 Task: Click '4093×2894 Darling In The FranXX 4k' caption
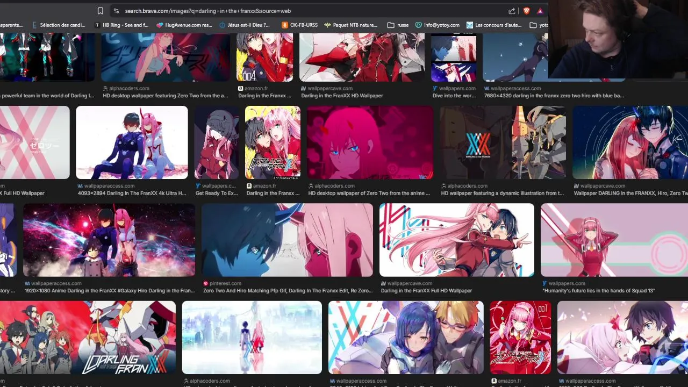tap(132, 193)
